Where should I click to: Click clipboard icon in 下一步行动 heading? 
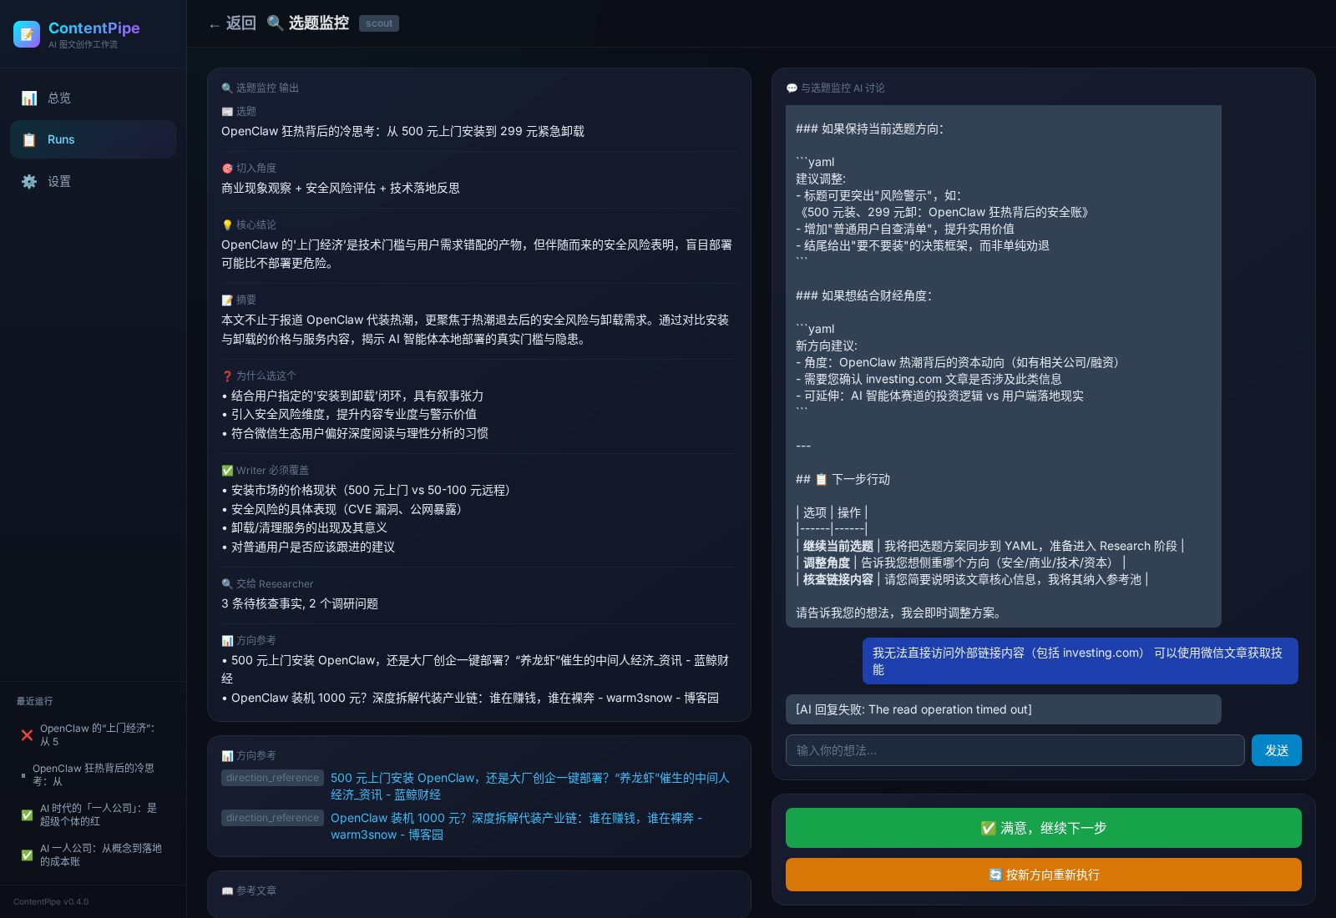tap(821, 479)
